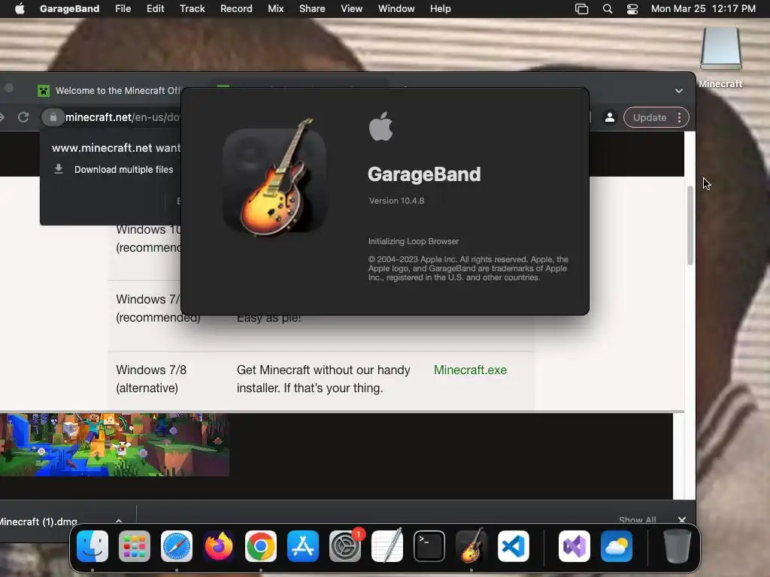770x577 pixels.
Task: Reload the Minecraft page in Chrome
Action: [x=23, y=117]
